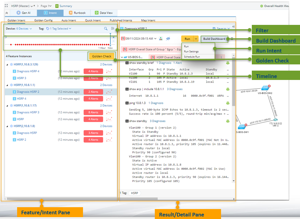
Task: Select Schedule Run from the Run menu
Action: point(192,57)
